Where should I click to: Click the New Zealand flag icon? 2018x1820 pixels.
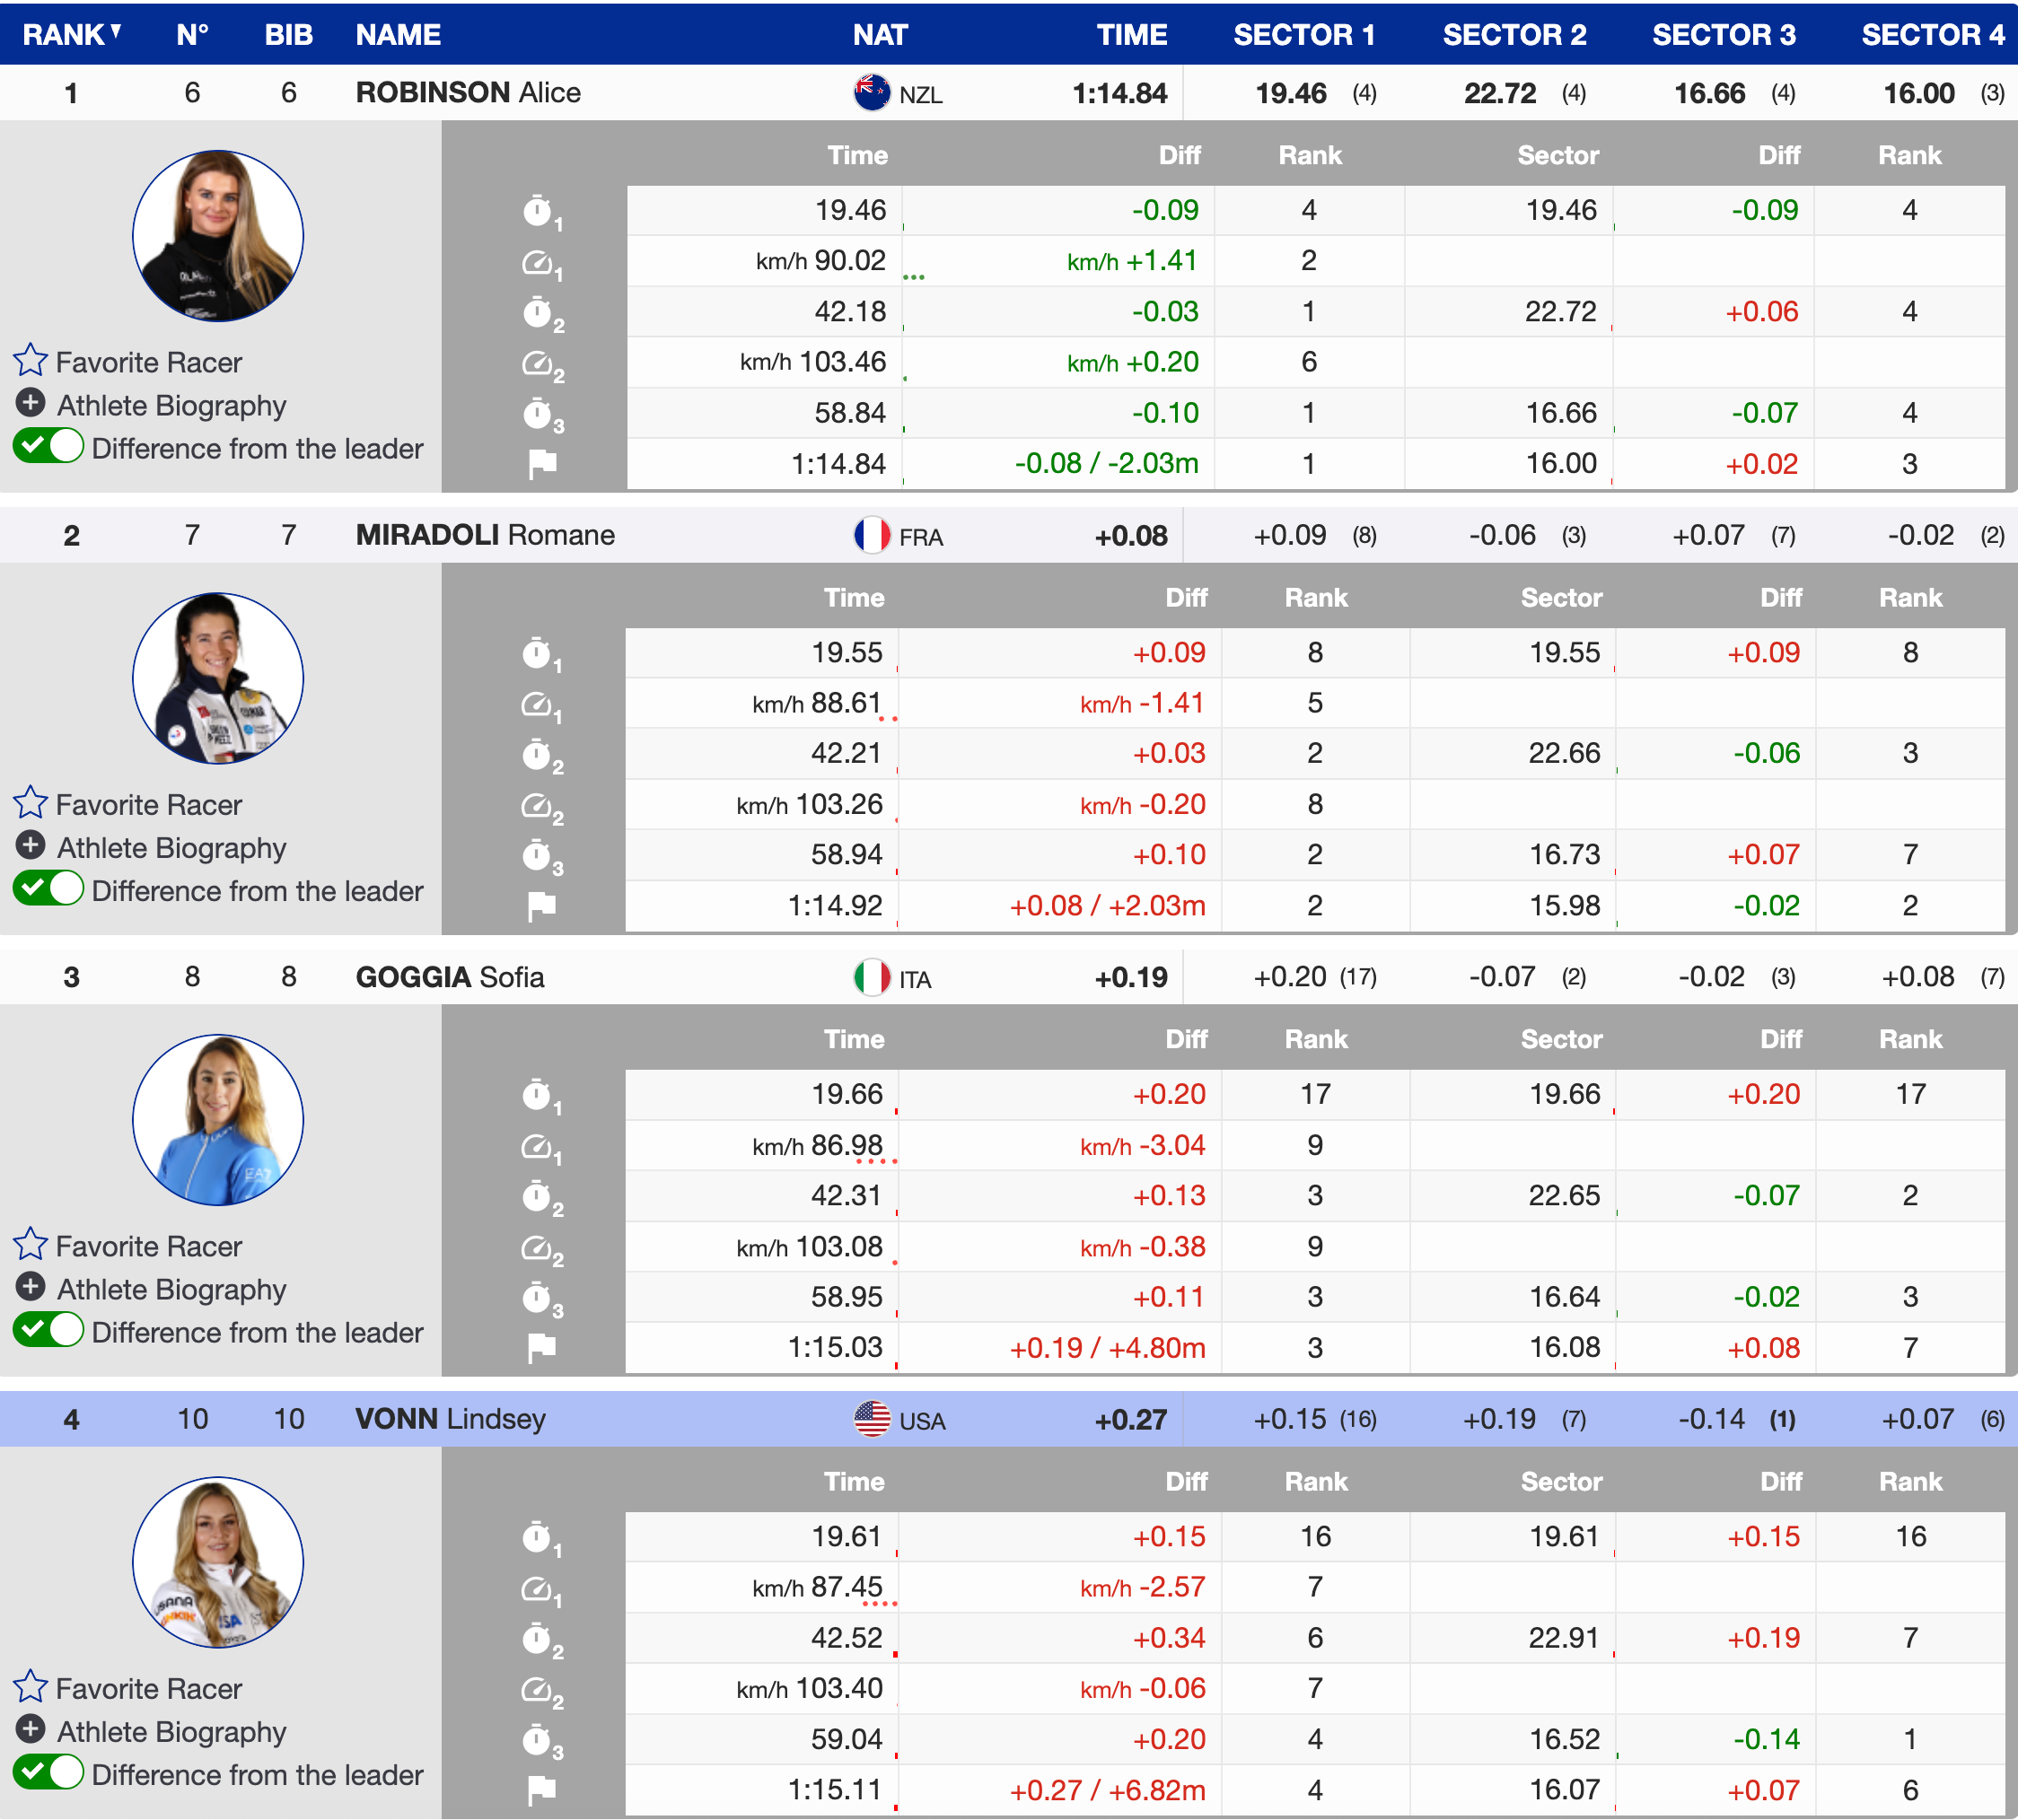click(872, 93)
